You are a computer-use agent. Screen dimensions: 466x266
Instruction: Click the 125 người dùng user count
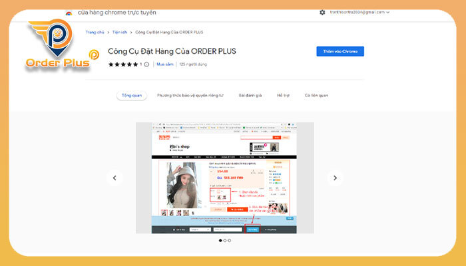click(x=193, y=64)
